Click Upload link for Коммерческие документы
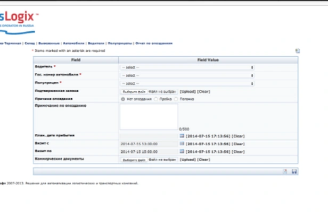The height and width of the screenshot is (215, 328). pos(187,159)
